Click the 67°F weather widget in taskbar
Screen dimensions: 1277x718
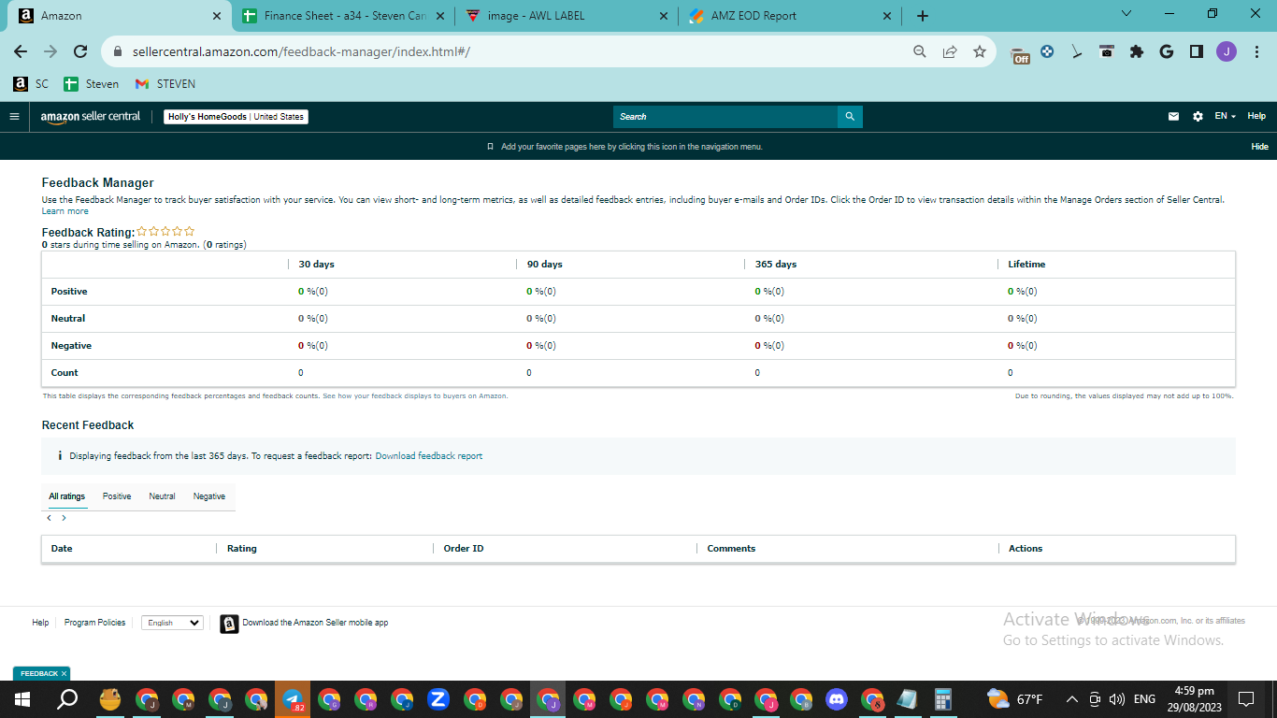point(1015,699)
